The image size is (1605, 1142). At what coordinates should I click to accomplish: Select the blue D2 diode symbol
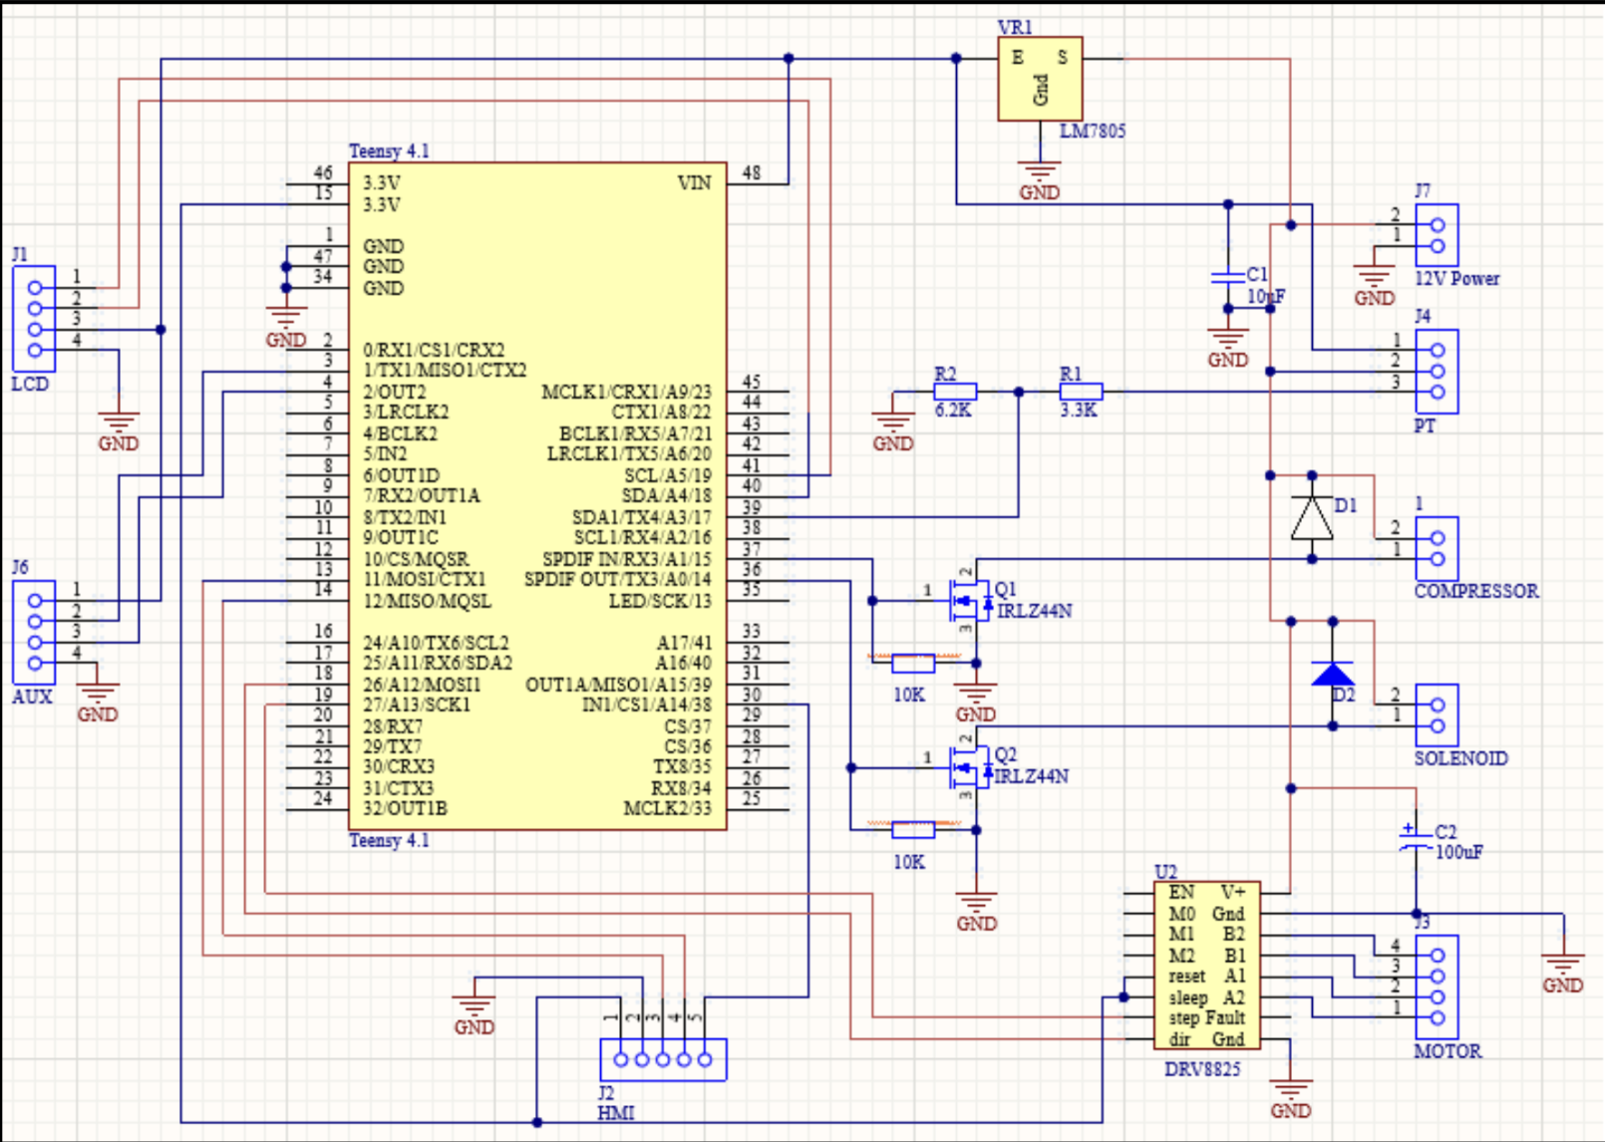1333,675
